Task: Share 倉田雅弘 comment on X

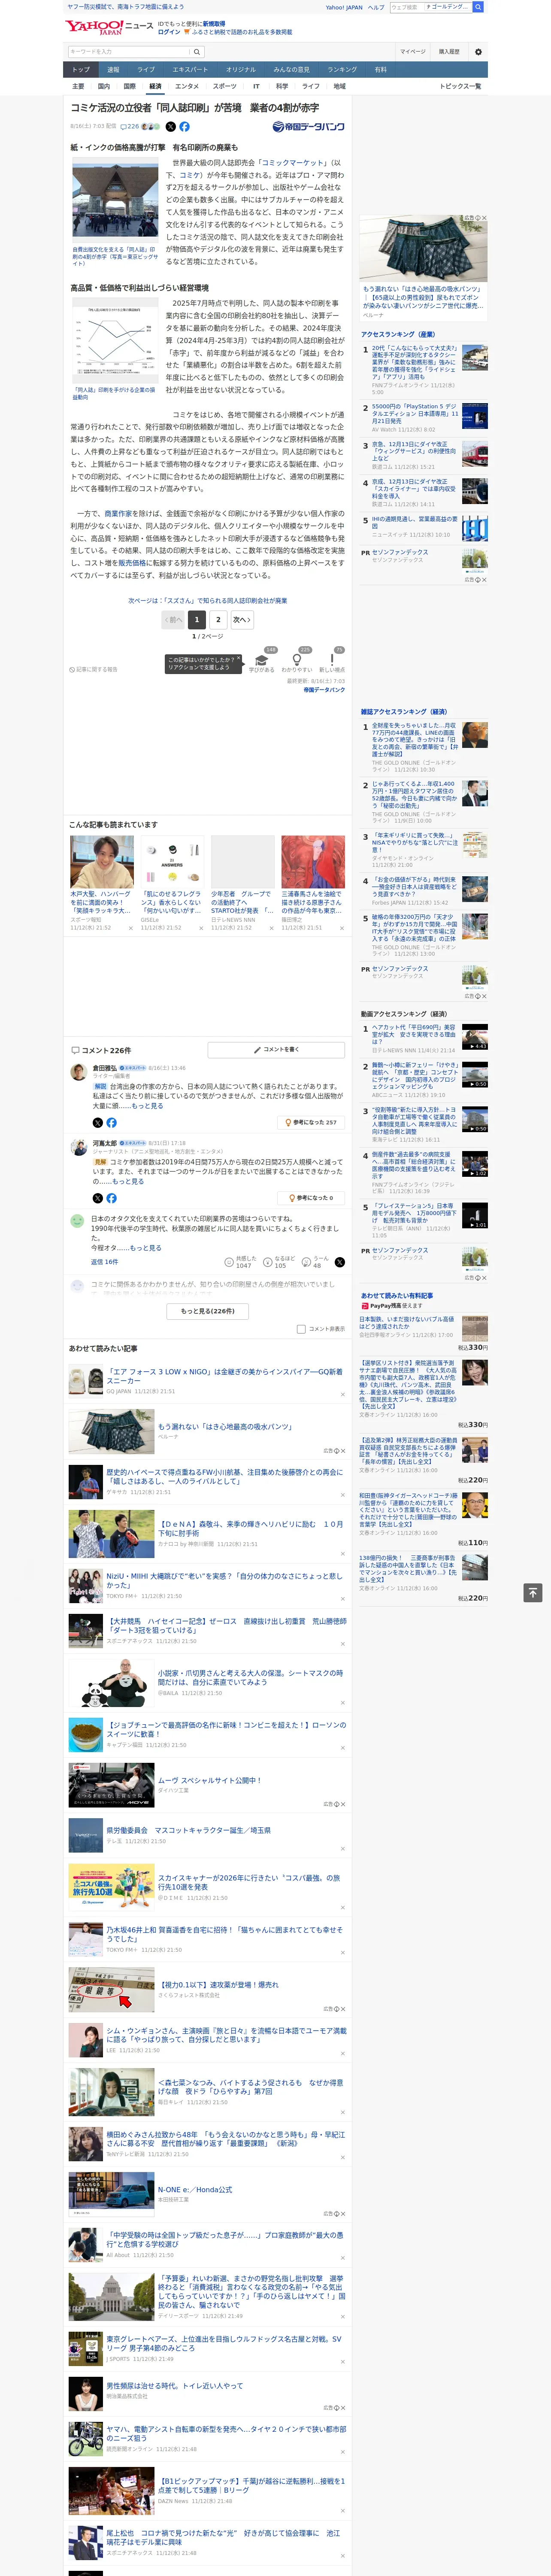Action: [98, 1123]
